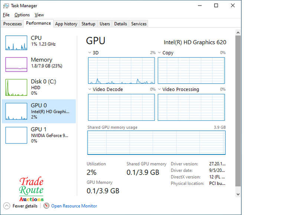Click the 3.9 GB graph maximum label
The image size is (297, 215).
(220, 127)
